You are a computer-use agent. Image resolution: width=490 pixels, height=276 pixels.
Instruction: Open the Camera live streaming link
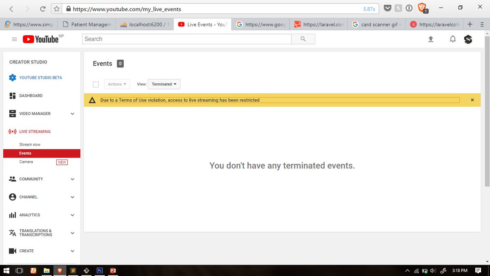click(26, 162)
